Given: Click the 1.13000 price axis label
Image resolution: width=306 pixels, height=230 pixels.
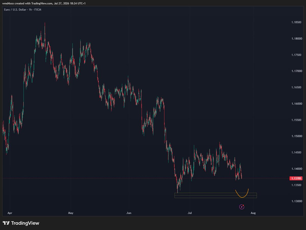Looking at the screenshot, I should pyautogui.click(x=296, y=202).
